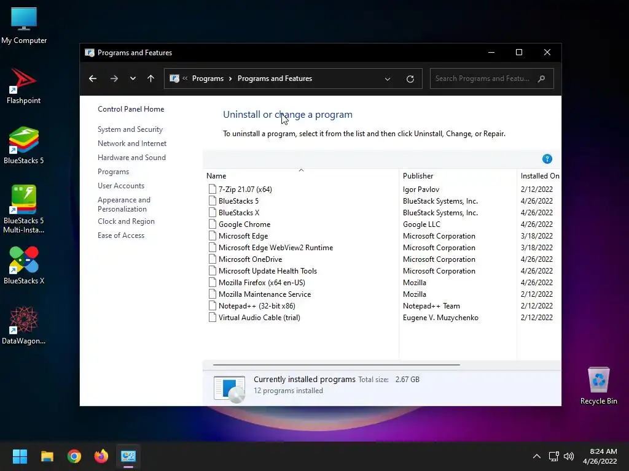Open network status tray icon

pos(554,456)
